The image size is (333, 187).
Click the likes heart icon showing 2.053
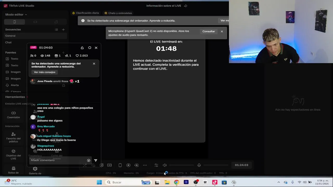tap(77, 56)
